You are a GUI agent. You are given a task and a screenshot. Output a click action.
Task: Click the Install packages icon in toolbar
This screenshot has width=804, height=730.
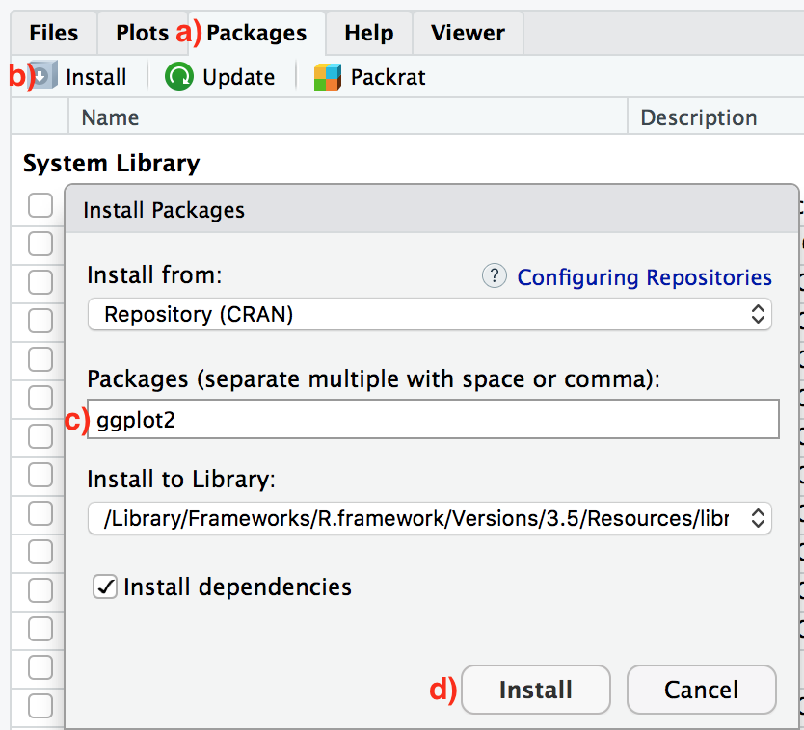coord(44,77)
